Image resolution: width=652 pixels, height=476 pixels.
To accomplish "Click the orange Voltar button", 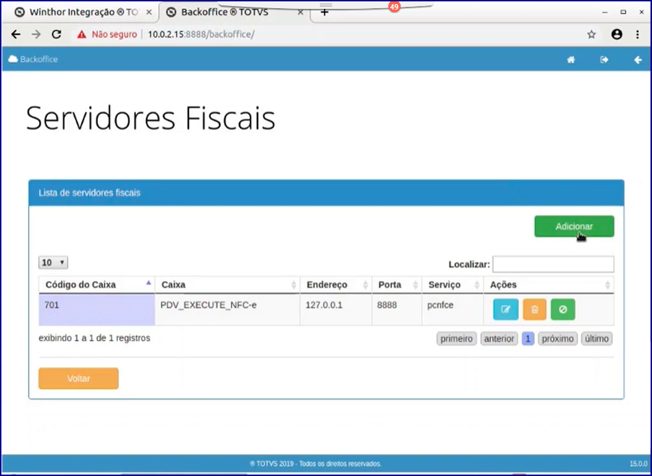I will [79, 379].
